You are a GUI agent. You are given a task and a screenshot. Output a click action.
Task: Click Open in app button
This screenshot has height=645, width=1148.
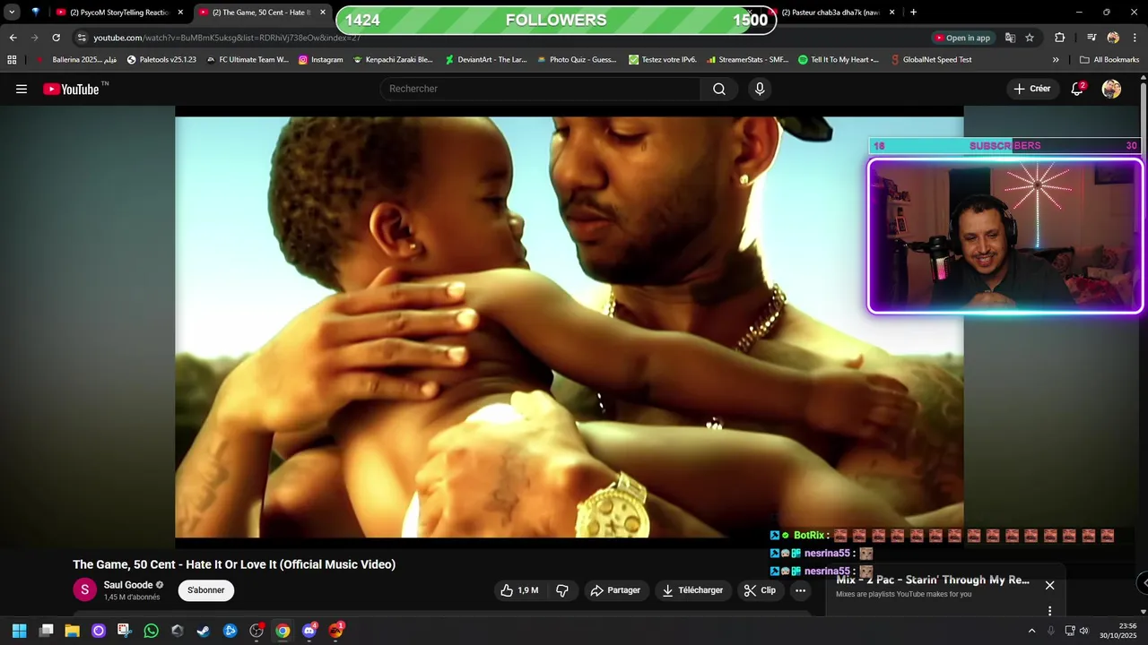point(962,38)
